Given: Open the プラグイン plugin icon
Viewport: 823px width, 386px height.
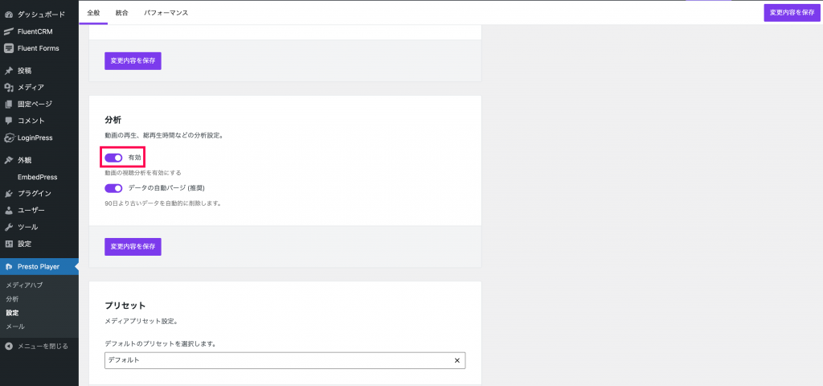Looking at the screenshot, I should click(x=8, y=194).
